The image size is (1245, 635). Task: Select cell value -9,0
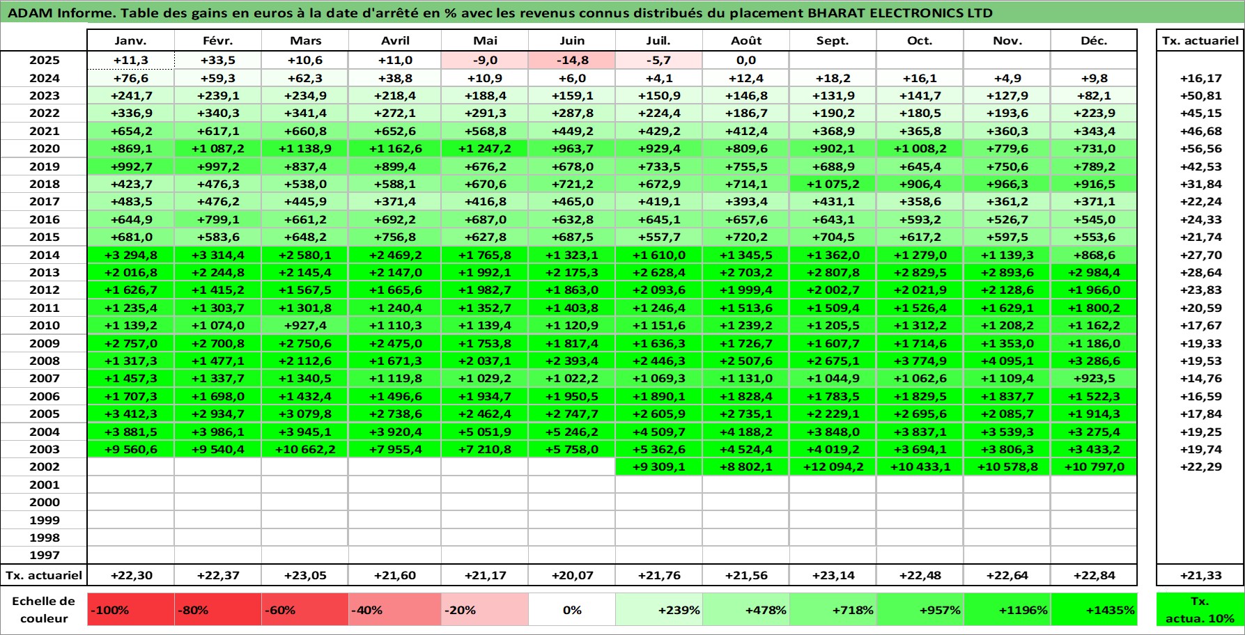(x=485, y=61)
